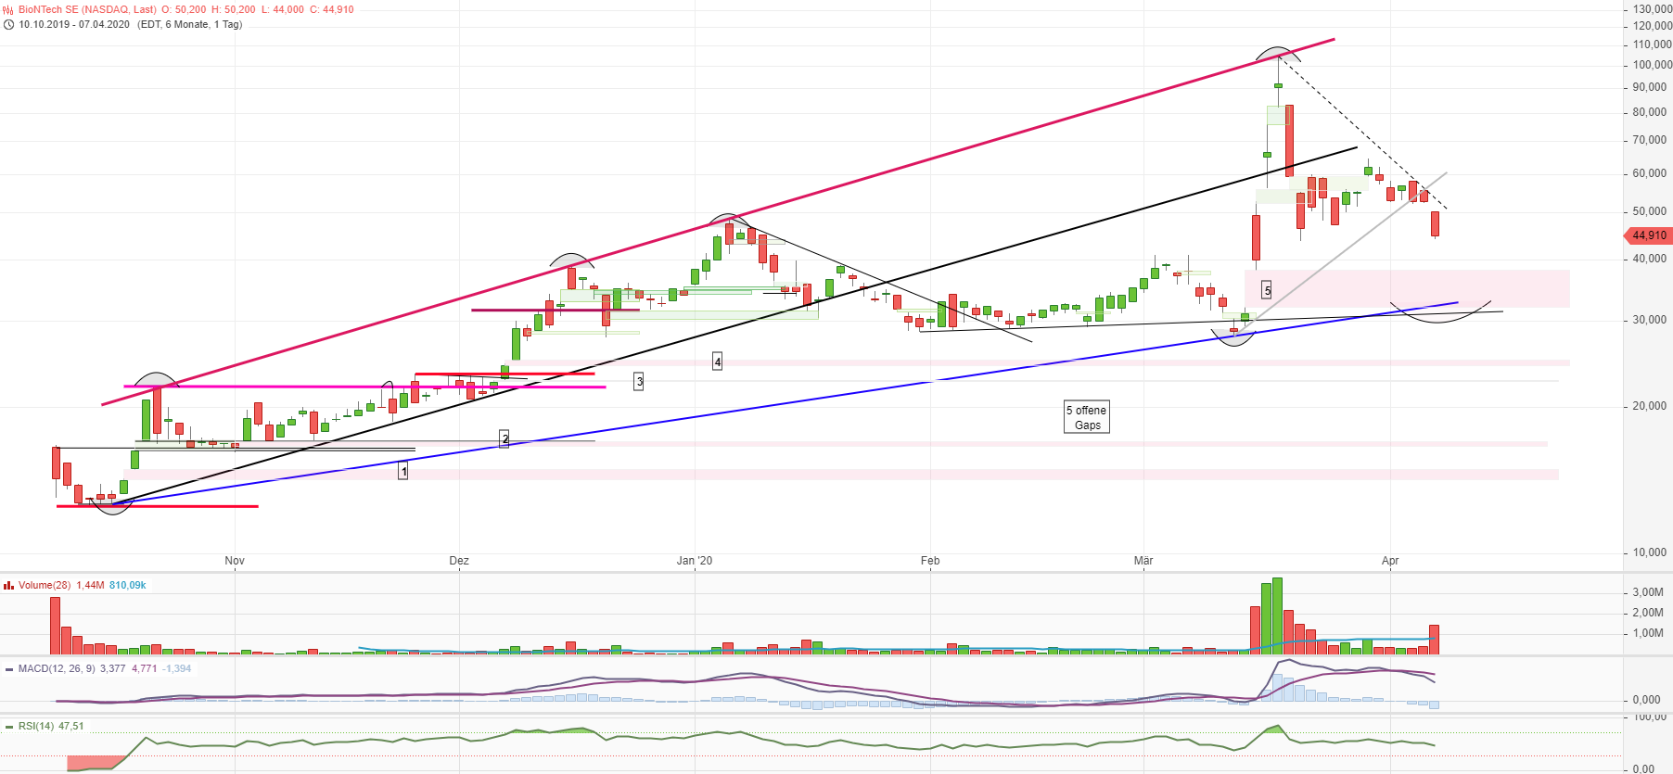Select gap marker number 3

(639, 381)
